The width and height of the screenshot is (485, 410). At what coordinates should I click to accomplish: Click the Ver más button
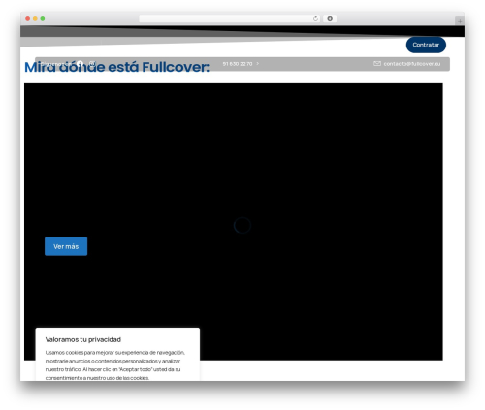point(66,246)
